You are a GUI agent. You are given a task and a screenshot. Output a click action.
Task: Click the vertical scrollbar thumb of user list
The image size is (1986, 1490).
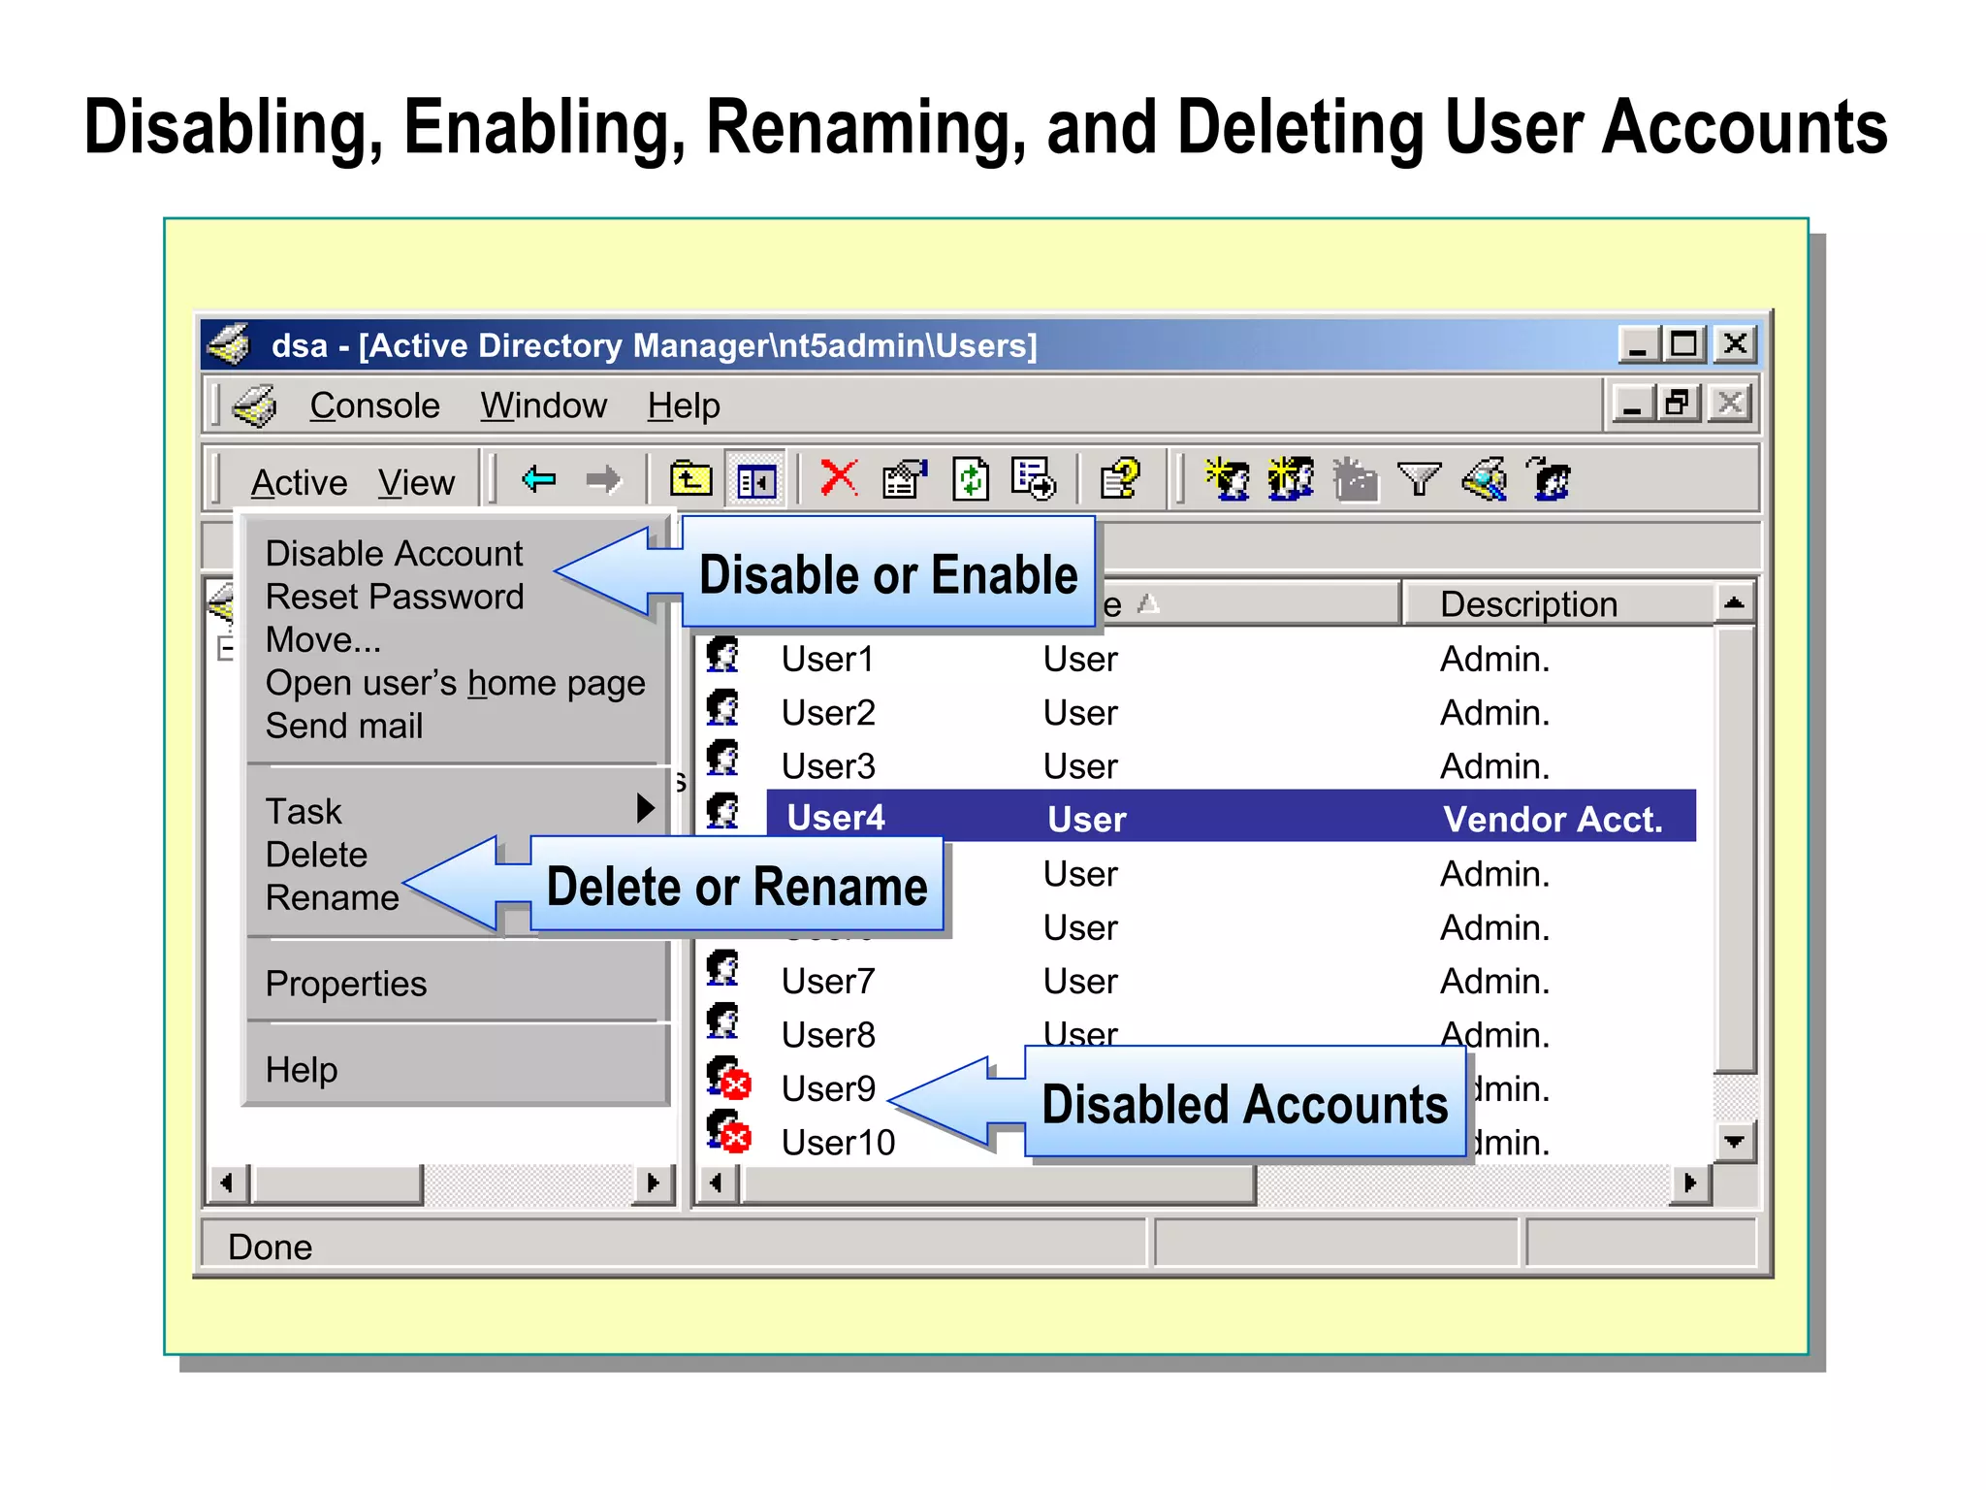(x=1735, y=850)
